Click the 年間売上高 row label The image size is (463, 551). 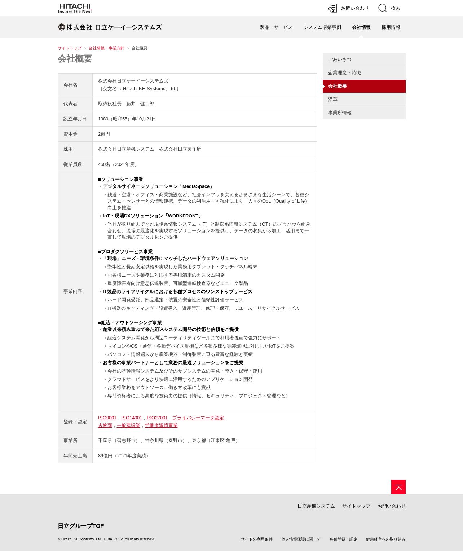coord(75,456)
